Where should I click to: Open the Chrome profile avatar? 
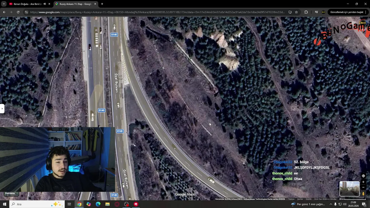point(323,12)
